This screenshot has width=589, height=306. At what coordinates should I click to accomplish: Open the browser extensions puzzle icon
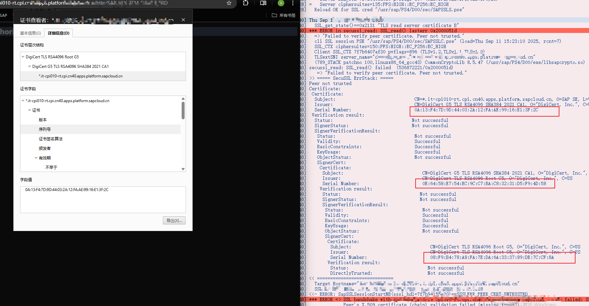coord(245,3)
